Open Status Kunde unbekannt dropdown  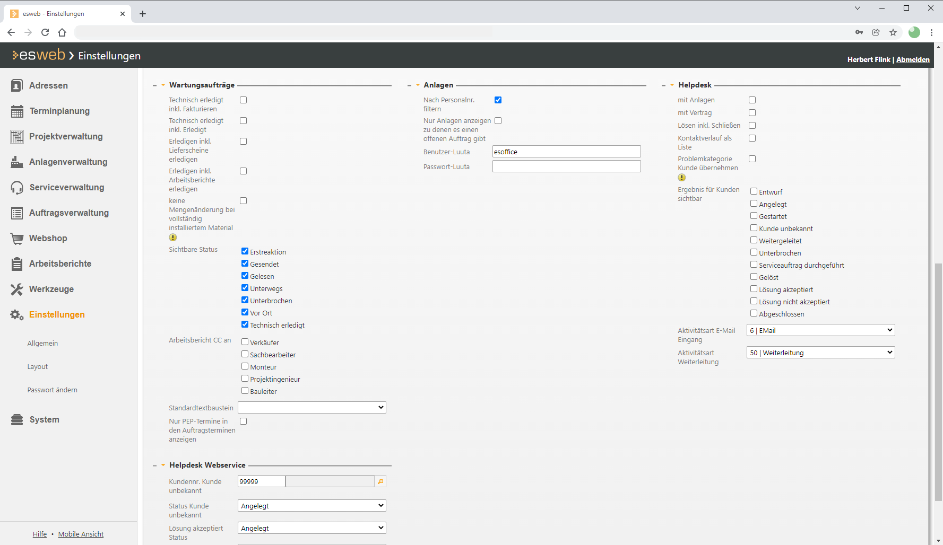[x=312, y=505]
